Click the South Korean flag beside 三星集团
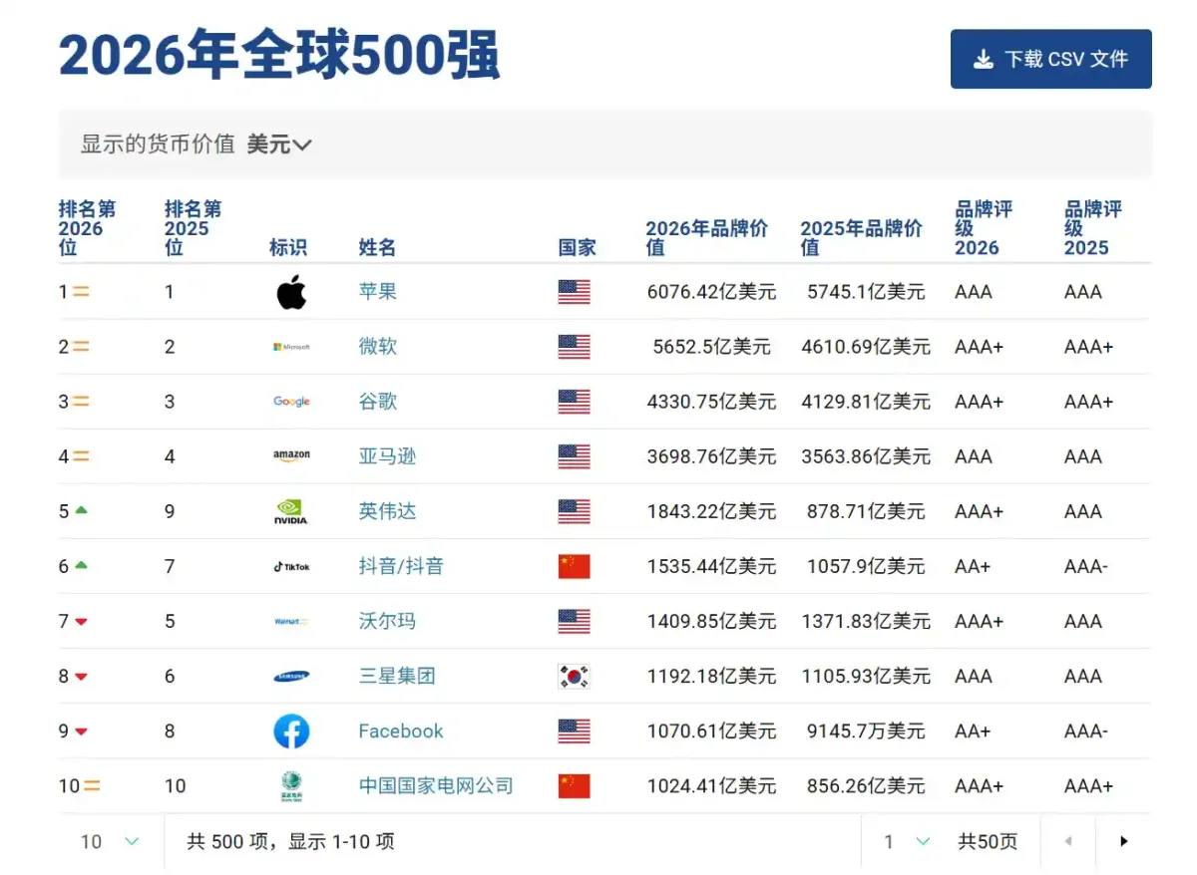Viewport: 1197px width, 875px height. 574,676
